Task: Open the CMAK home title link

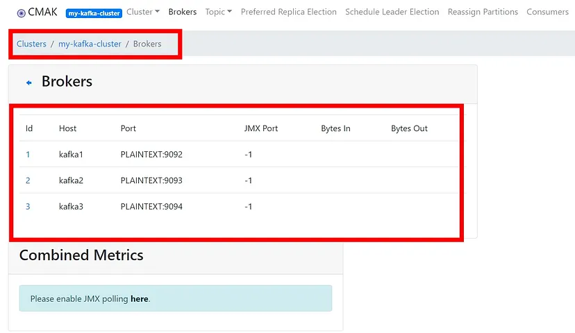Action: tap(42, 12)
